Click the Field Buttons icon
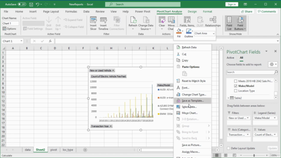281x158 pixels. click(x=240, y=20)
